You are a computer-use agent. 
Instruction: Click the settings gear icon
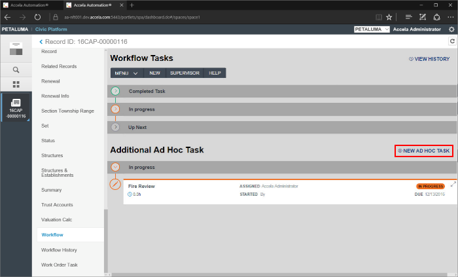pyautogui.click(x=451, y=29)
